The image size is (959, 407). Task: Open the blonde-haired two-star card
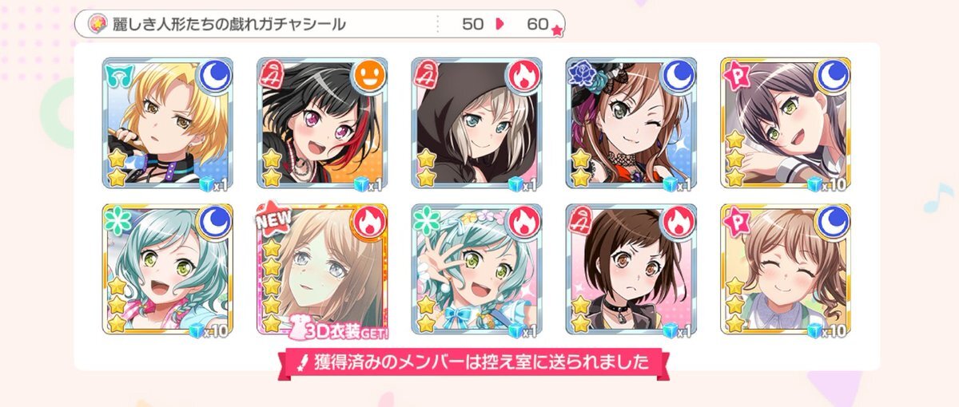[168, 123]
